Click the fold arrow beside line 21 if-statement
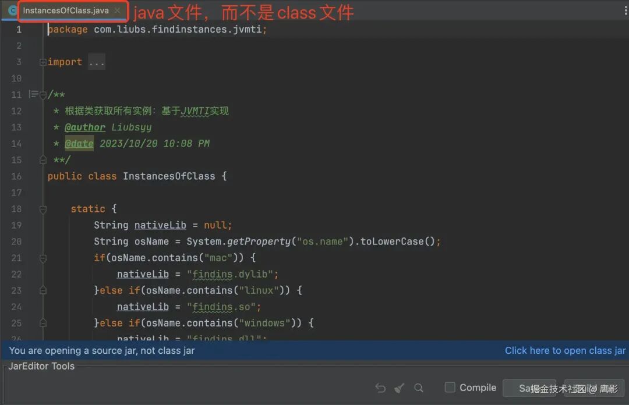Viewport: 629px width, 405px height. (x=43, y=257)
